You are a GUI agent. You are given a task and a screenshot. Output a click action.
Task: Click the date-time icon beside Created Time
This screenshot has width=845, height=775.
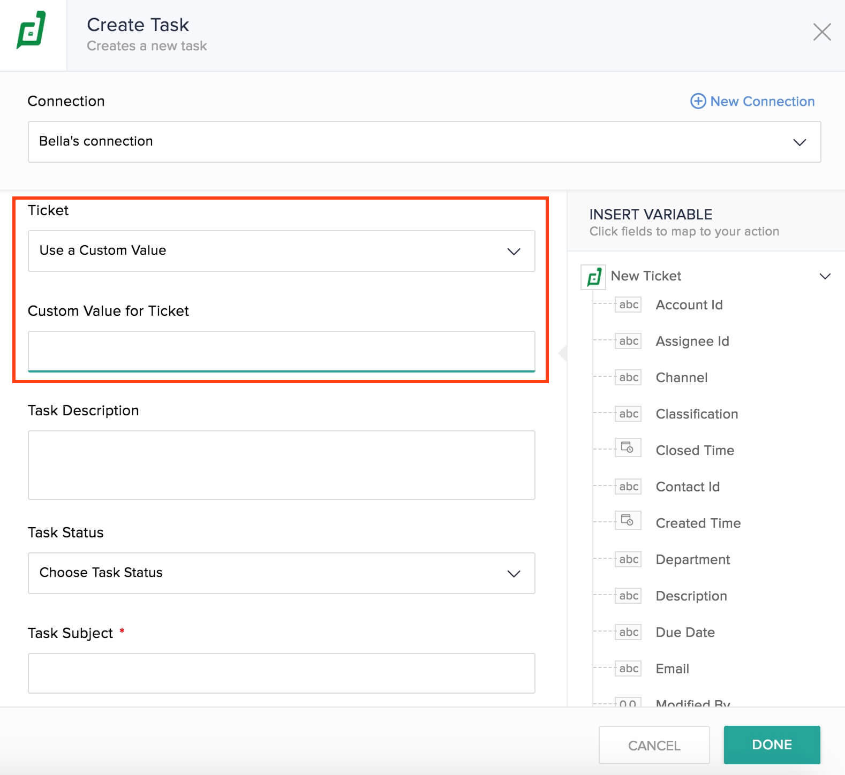(628, 520)
